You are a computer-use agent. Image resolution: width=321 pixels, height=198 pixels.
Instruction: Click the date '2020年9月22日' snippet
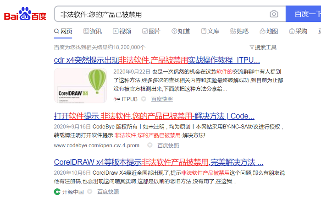pyautogui.click(x=132, y=72)
